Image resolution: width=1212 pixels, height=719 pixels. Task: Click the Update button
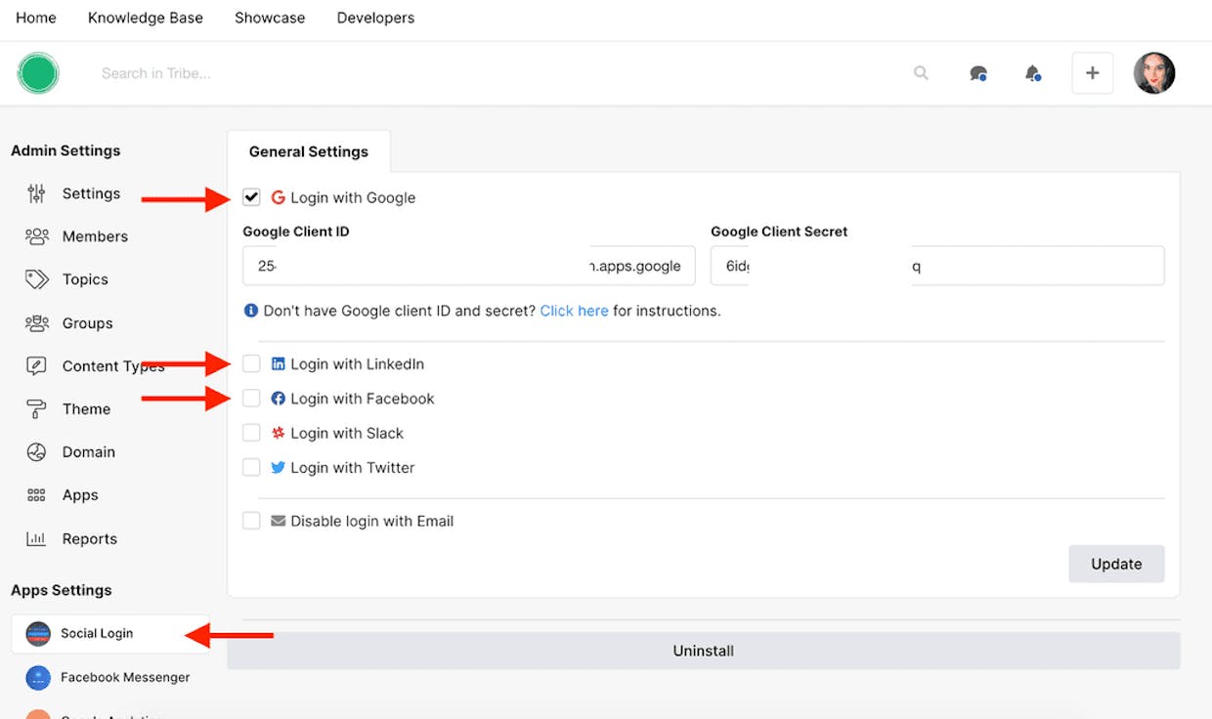[1116, 564]
